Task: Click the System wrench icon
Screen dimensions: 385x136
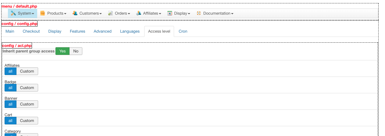Action: [x=13, y=13]
